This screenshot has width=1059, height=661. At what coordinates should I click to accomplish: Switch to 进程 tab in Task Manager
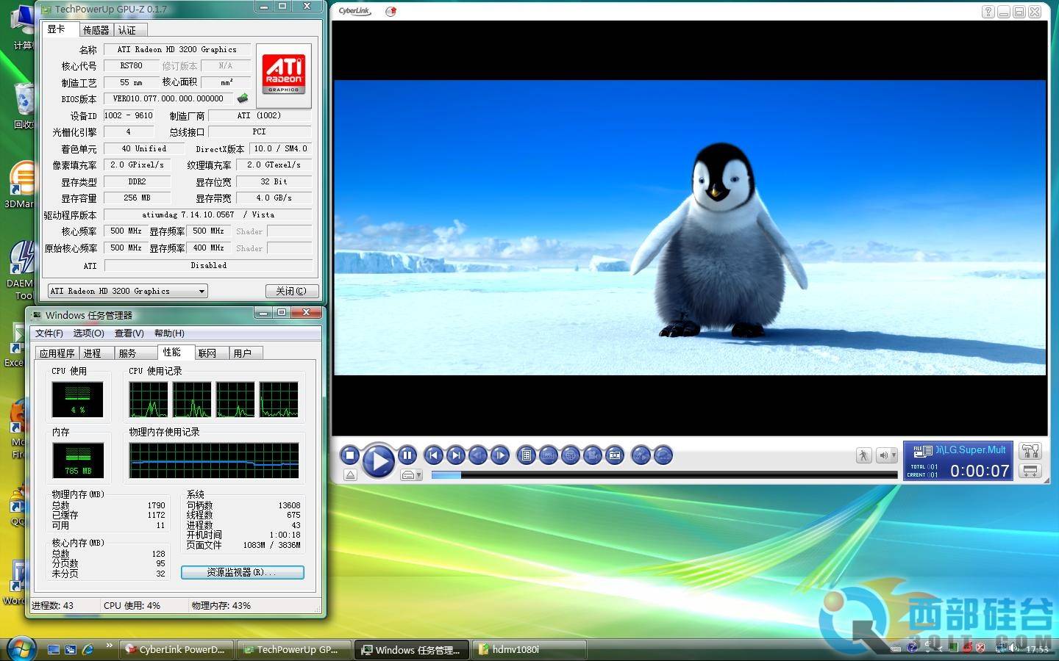tap(96, 353)
